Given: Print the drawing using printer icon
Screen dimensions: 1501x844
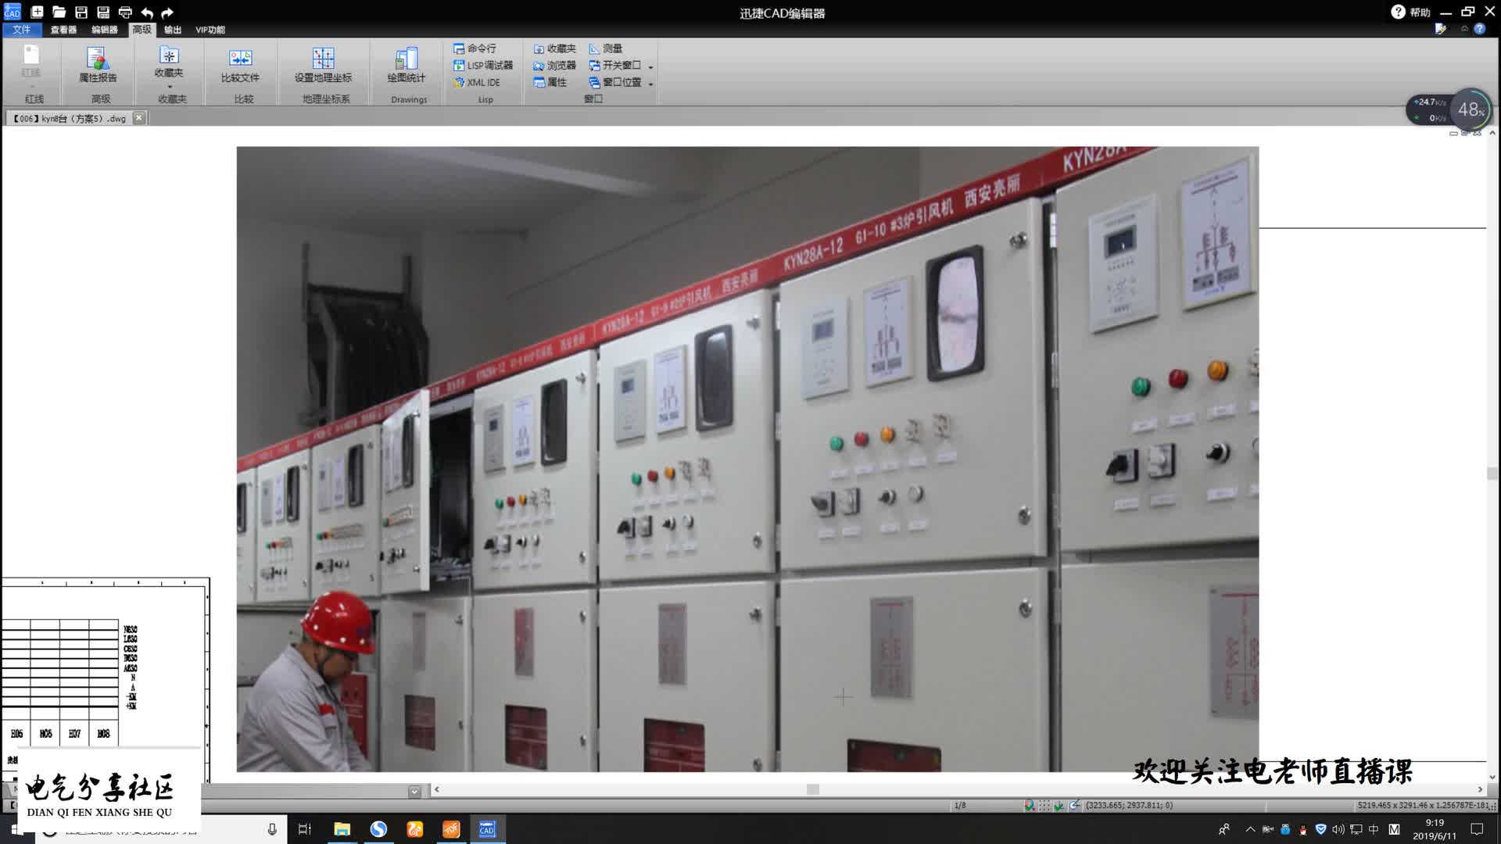Looking at the screenshot, I should 125,12.
